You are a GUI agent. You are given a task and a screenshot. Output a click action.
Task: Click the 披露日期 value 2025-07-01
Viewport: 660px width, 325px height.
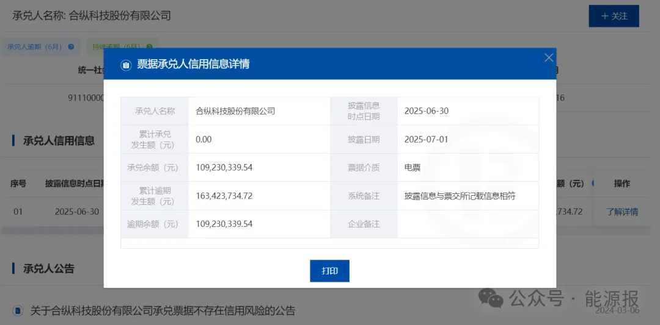point(426,140)
